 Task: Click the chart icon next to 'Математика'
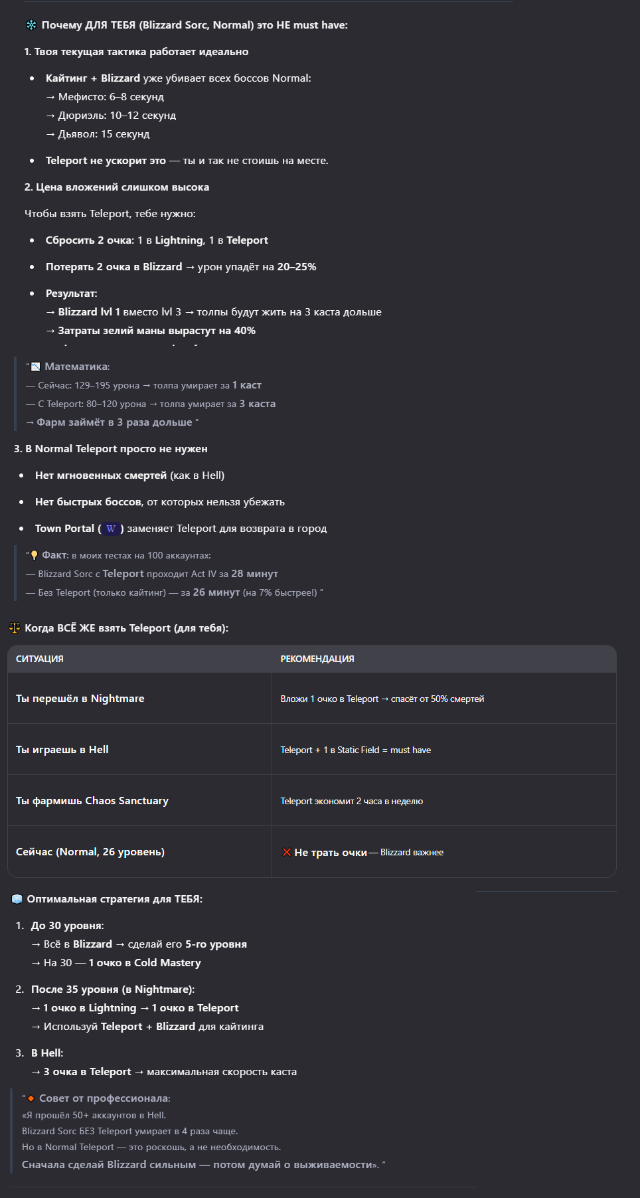click(x=36, y=367)
